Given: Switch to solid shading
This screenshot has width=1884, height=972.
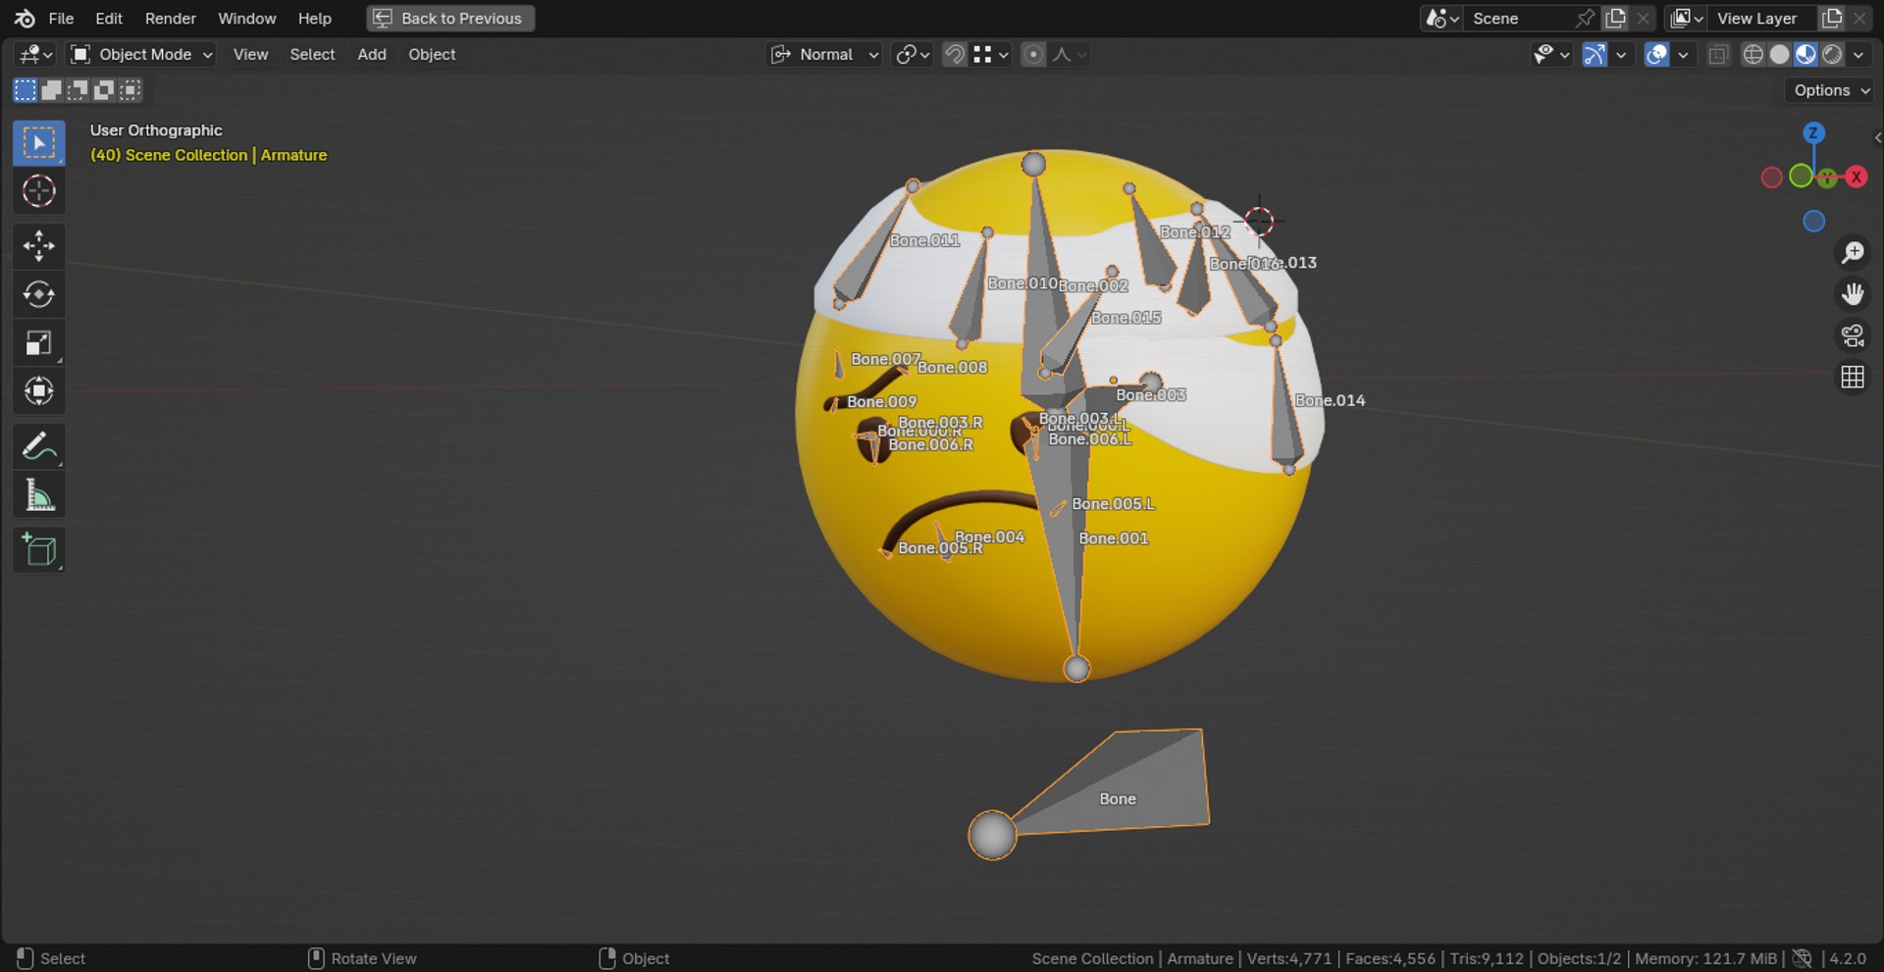Looking at the screenshot, I should (x=1779, y=55).
